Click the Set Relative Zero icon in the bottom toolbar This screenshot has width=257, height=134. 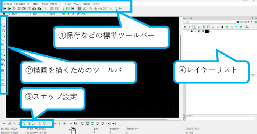pyautogui.click(x=71, y=124)
